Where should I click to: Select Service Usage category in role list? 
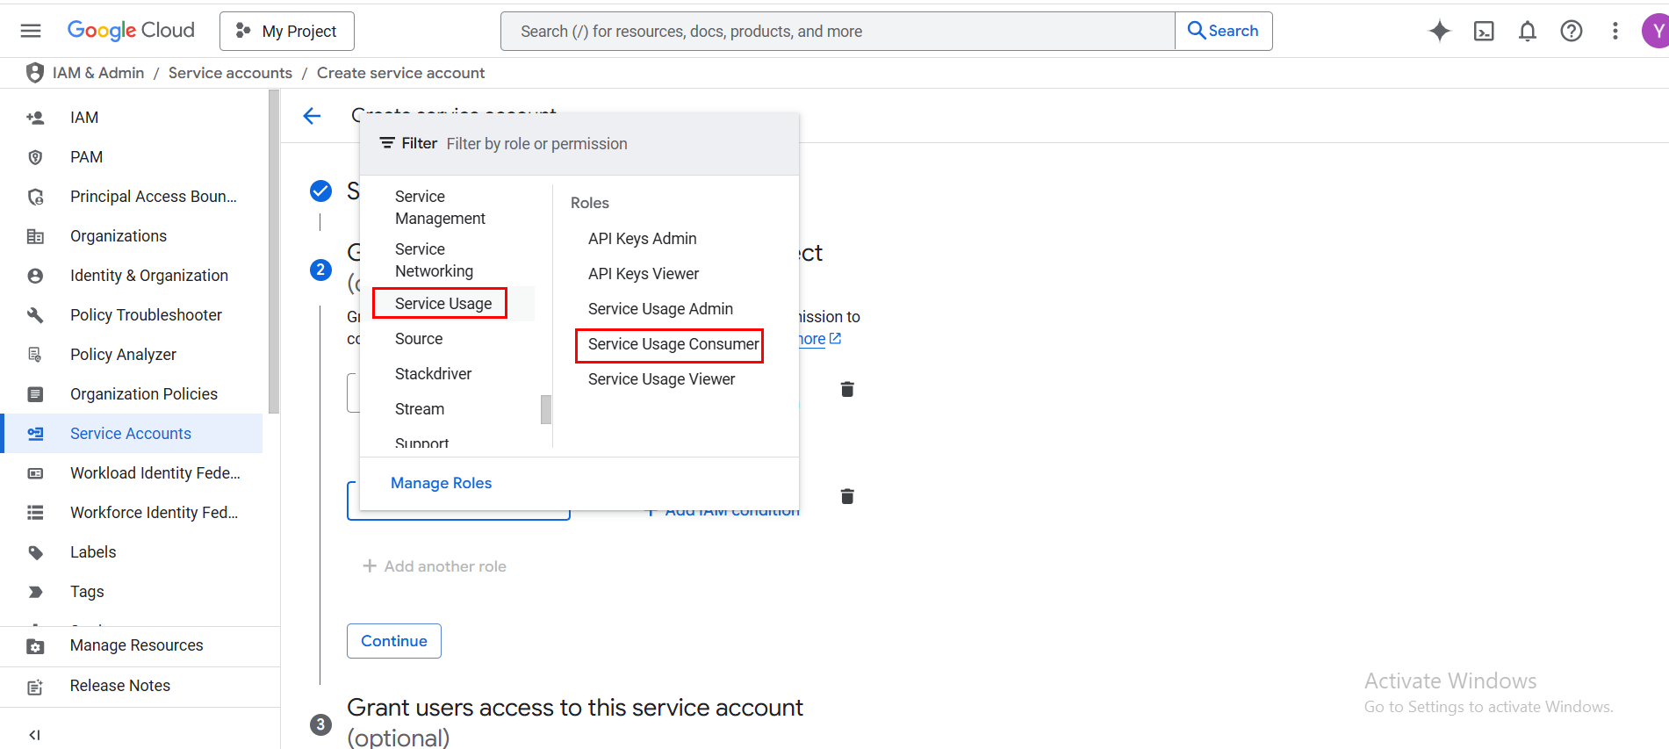point(442,304)
